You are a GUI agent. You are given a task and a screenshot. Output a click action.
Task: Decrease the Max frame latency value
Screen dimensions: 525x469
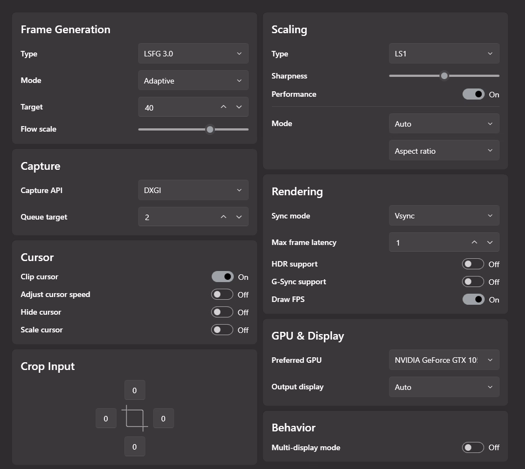[x=490, y=242]
